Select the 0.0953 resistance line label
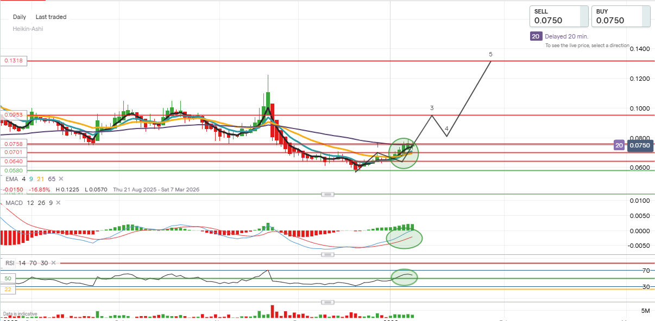The width and height of the screenshot is (655, 321). point(14,115)
